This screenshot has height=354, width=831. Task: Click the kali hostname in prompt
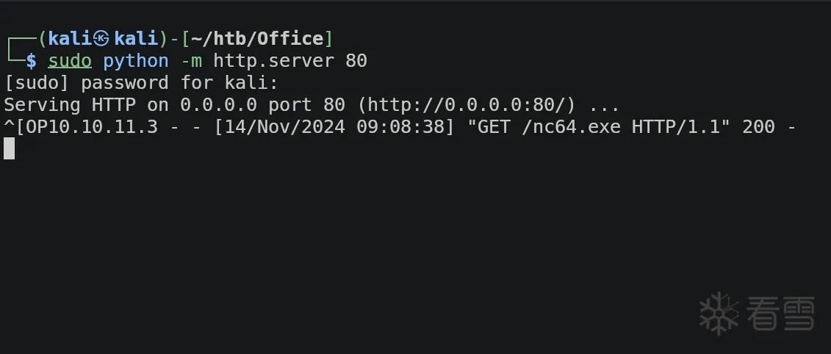[136, 39]
